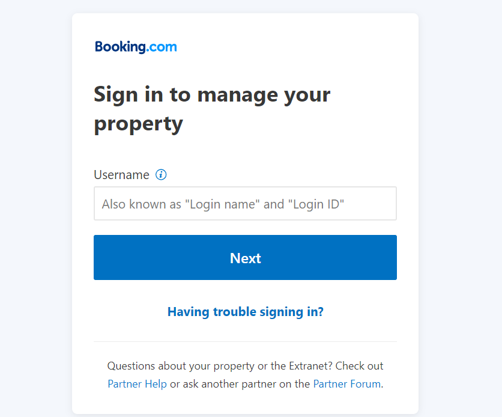Visit the Partner Forum link
The height and width of the screenshot is (417, 502).
coord(346,384)
